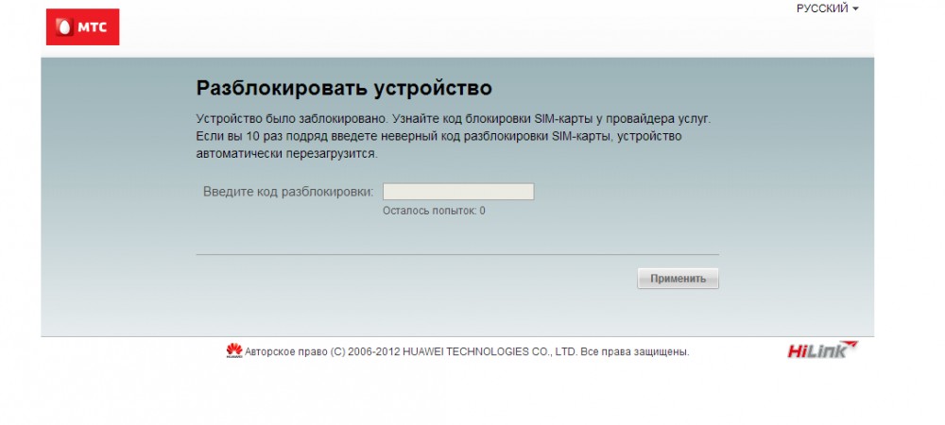This screenshot has height=425, width=945.
Task: Click the Huawei flower logo in footer
Action: click(x=233, y=351)
